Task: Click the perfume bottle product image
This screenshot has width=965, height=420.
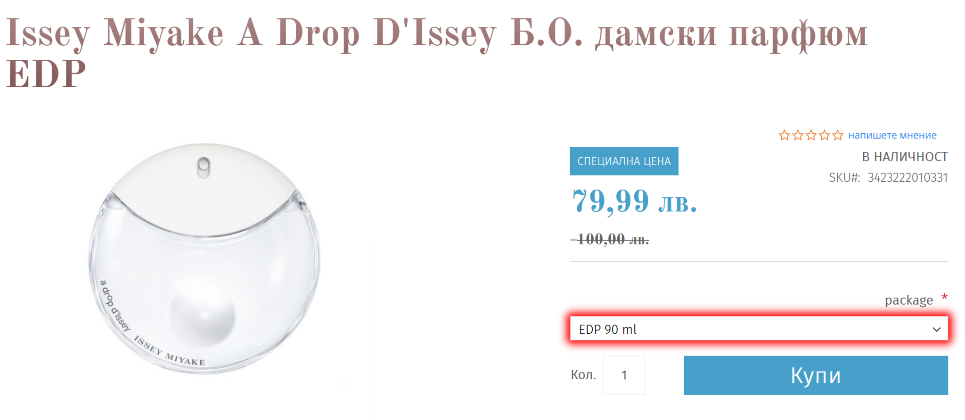Action: (x=204, y=264)
